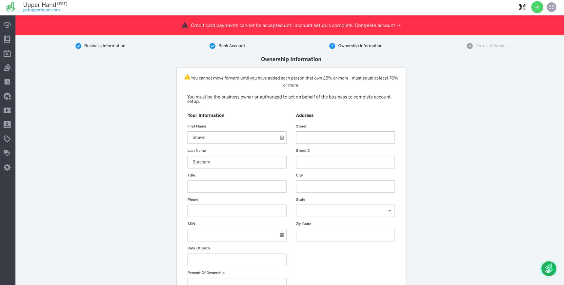This screenshot has height=285, width=564.
Task: Select the calendar icon in the sidebar
Action: coord(7,53)
